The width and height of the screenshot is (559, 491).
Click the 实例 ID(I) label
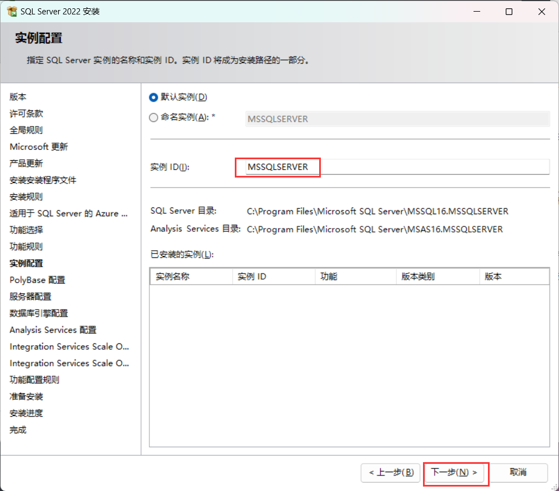(170, 167)
